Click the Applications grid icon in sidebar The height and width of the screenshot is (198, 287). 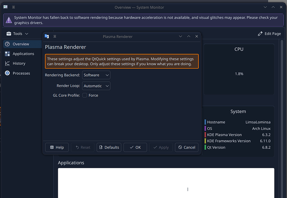tap(7, 54)
